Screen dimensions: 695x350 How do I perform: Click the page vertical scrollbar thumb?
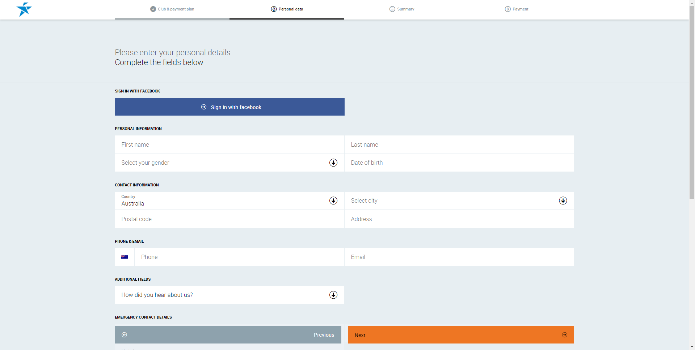tap(692, 101)
